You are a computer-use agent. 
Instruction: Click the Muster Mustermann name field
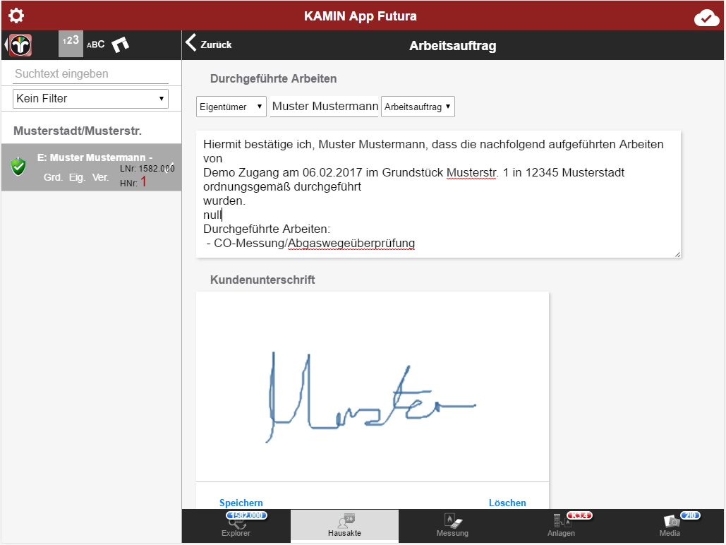click(325, 107)
